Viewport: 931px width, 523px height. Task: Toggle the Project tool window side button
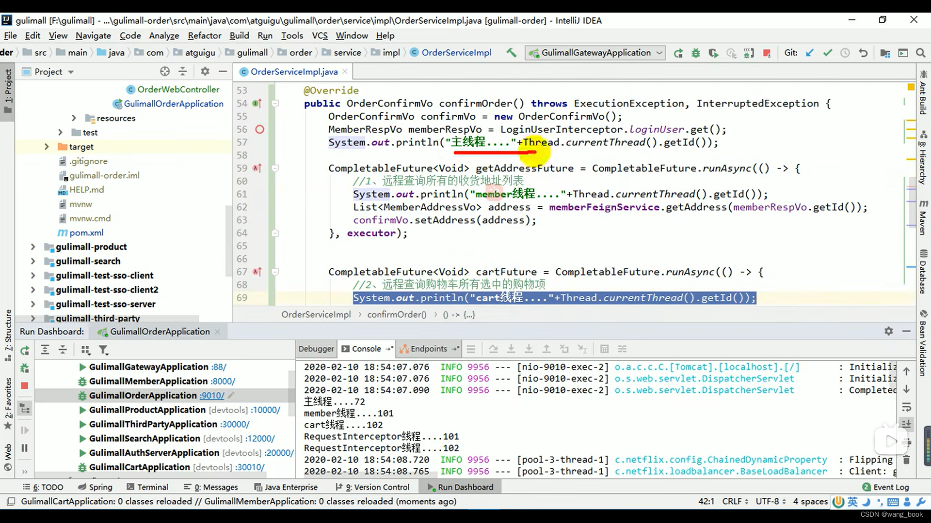[8, 91]
